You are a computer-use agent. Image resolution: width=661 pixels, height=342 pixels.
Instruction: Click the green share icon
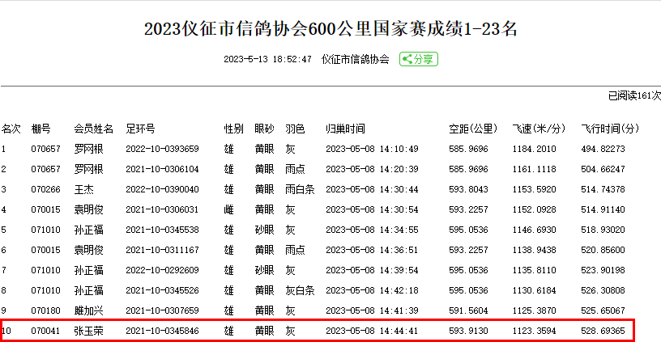pyautogui.click(x=418, y=59)
